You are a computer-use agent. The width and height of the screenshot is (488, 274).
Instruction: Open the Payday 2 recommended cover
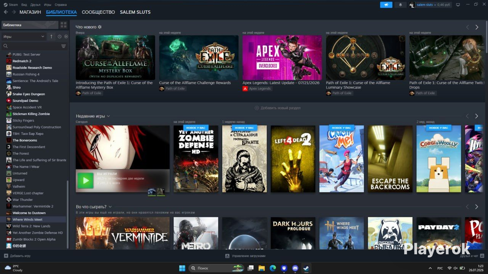tap(439, 233)
